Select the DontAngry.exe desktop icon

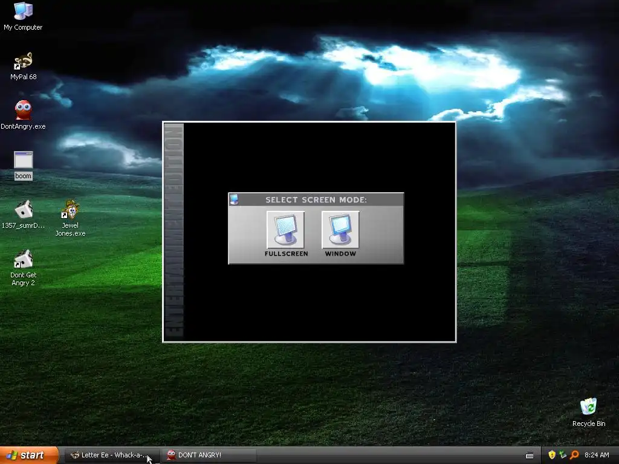click(23, 115)
